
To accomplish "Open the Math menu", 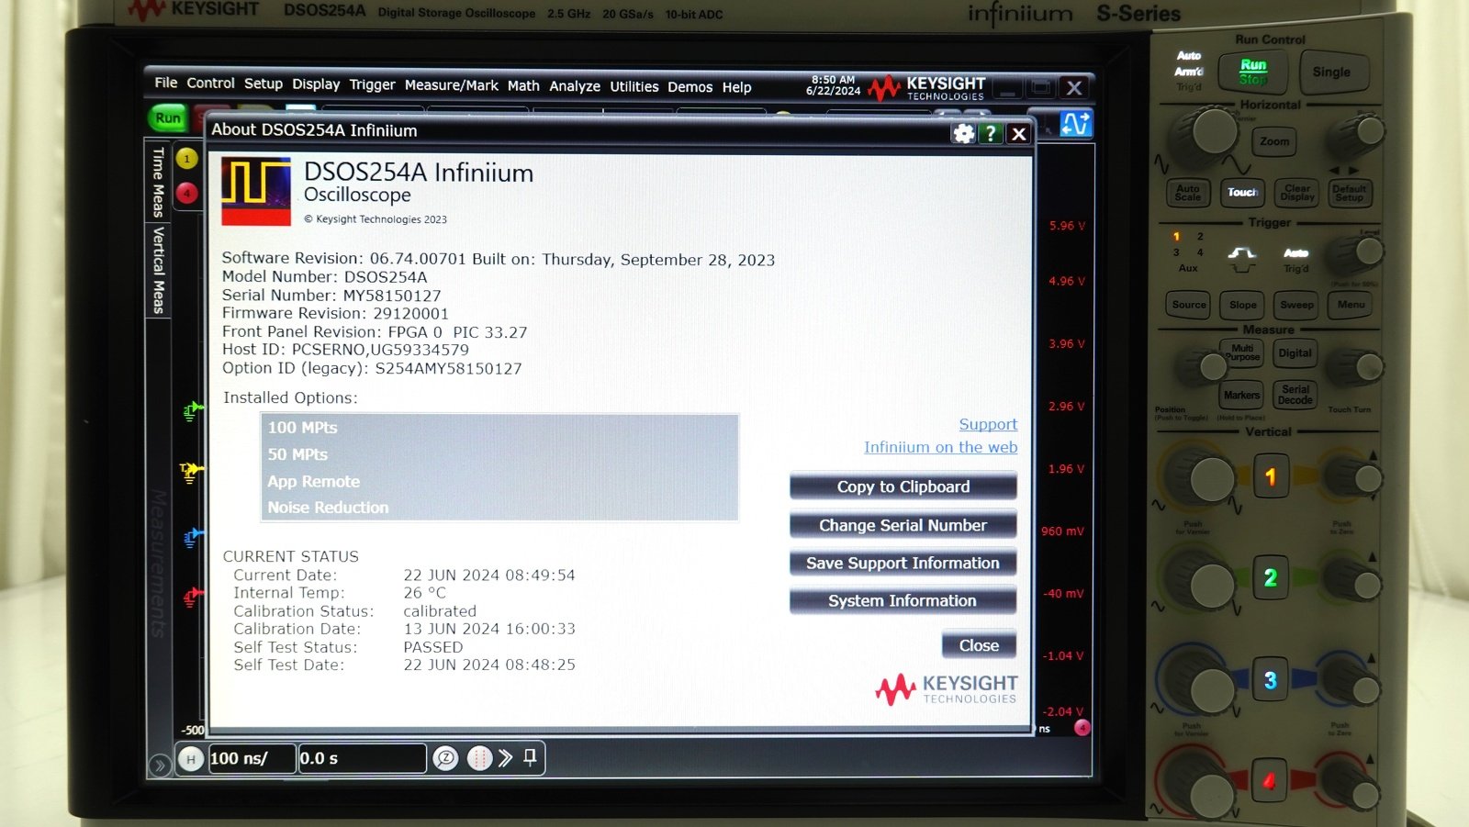I will coord(523,86).
